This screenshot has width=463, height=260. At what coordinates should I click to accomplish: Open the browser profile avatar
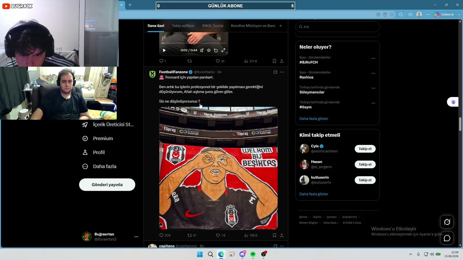point(419,14)
